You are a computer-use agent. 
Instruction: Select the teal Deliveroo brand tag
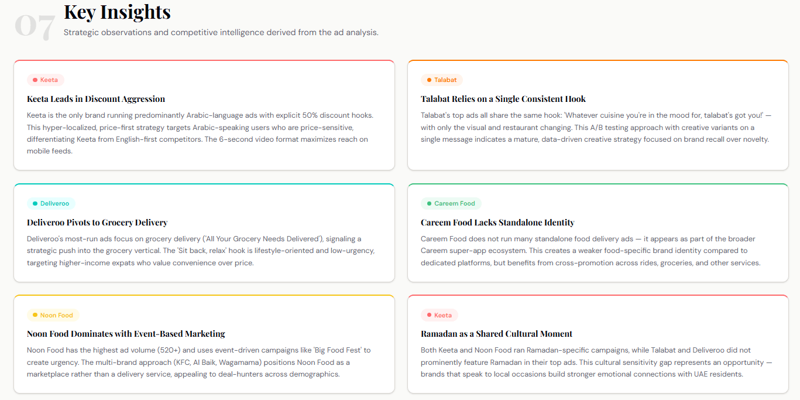[51, 203]
